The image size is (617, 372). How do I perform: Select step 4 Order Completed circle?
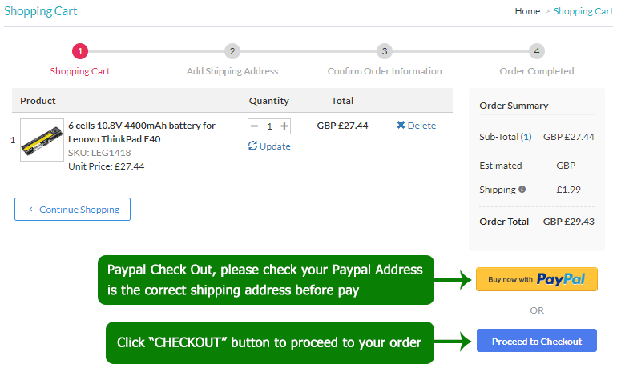(x=537, y=51)
